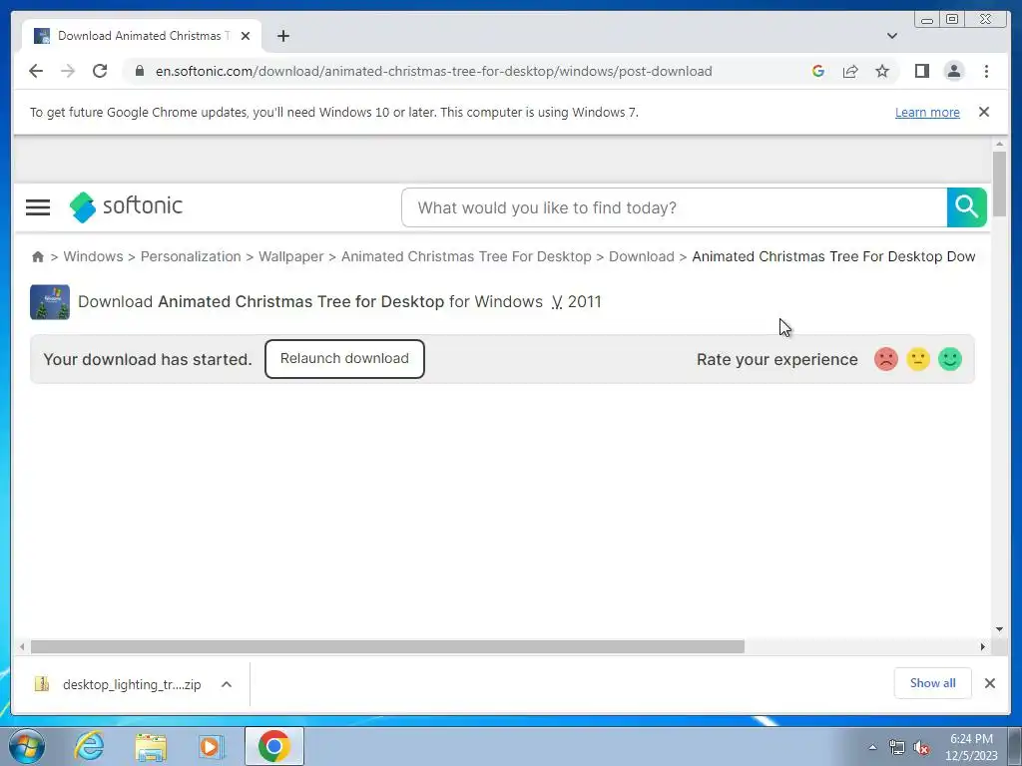Go back to the previous page
The width and height of the screenshot is (1022, 766).
coord(36,71)
